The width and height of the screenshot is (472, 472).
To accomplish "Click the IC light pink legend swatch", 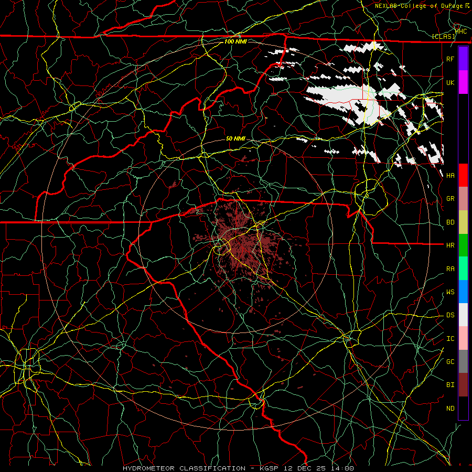I will 463,338.
